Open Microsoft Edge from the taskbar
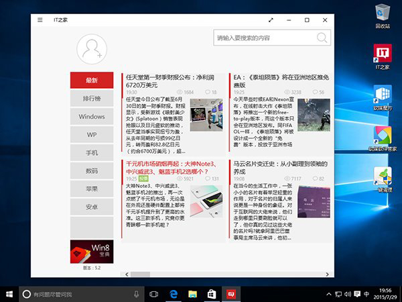This screenshot has height=302, width=402. (x=173, y=294)
